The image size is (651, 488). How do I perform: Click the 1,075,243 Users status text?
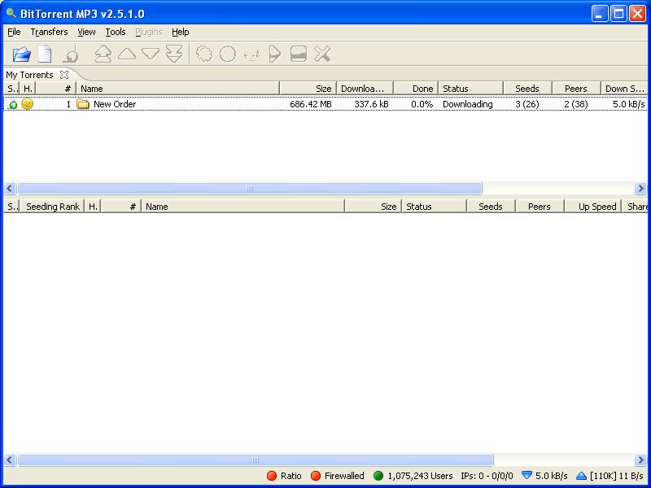pyautogui.click(x=420, y=476)
